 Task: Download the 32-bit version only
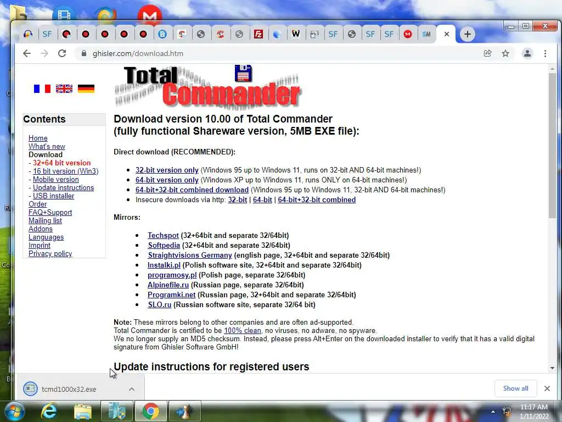tap(167, 170)
